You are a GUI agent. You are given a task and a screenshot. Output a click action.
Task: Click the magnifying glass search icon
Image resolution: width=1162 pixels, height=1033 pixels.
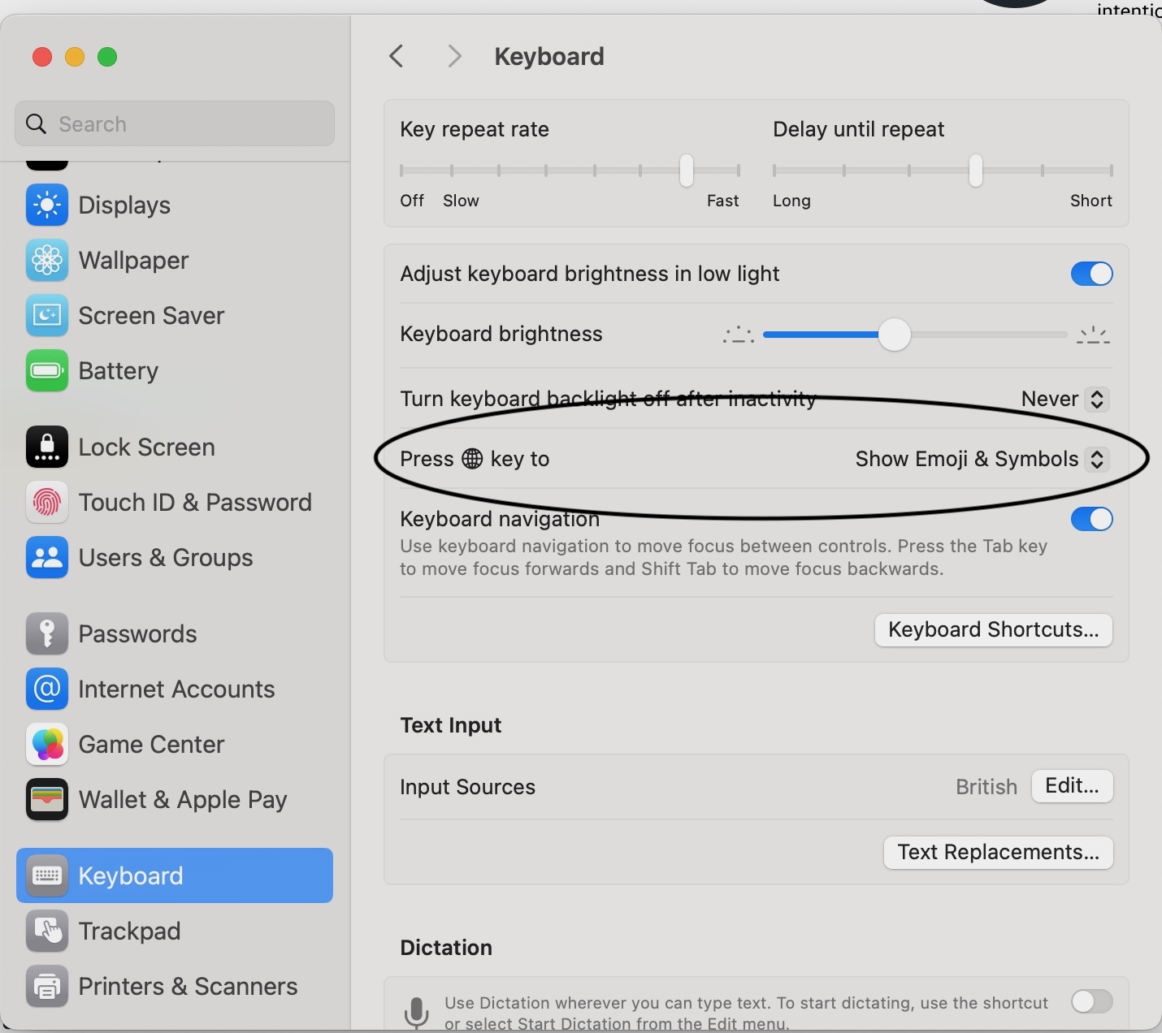37,123
